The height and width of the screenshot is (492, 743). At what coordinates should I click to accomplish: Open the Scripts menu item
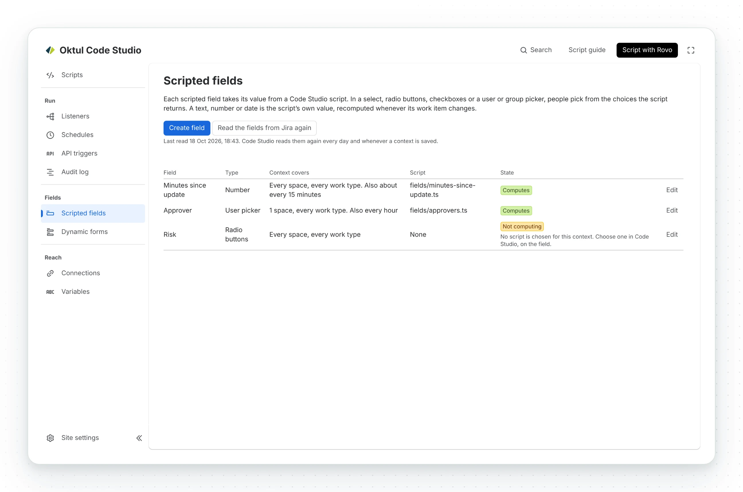tap(93, 75)
